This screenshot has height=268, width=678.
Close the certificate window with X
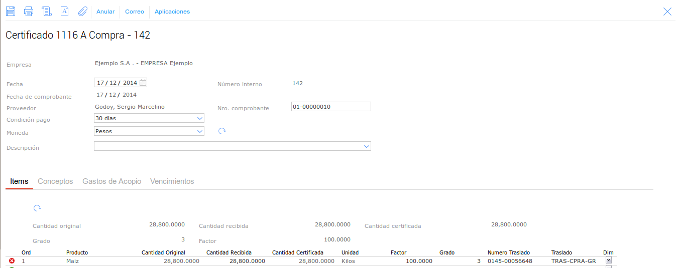tap(667, 12)
